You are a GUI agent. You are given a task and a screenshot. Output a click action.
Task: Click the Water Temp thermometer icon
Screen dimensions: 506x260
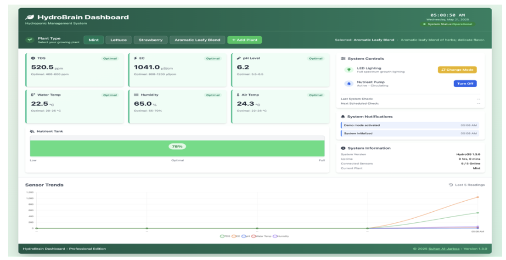coord(33,95)
